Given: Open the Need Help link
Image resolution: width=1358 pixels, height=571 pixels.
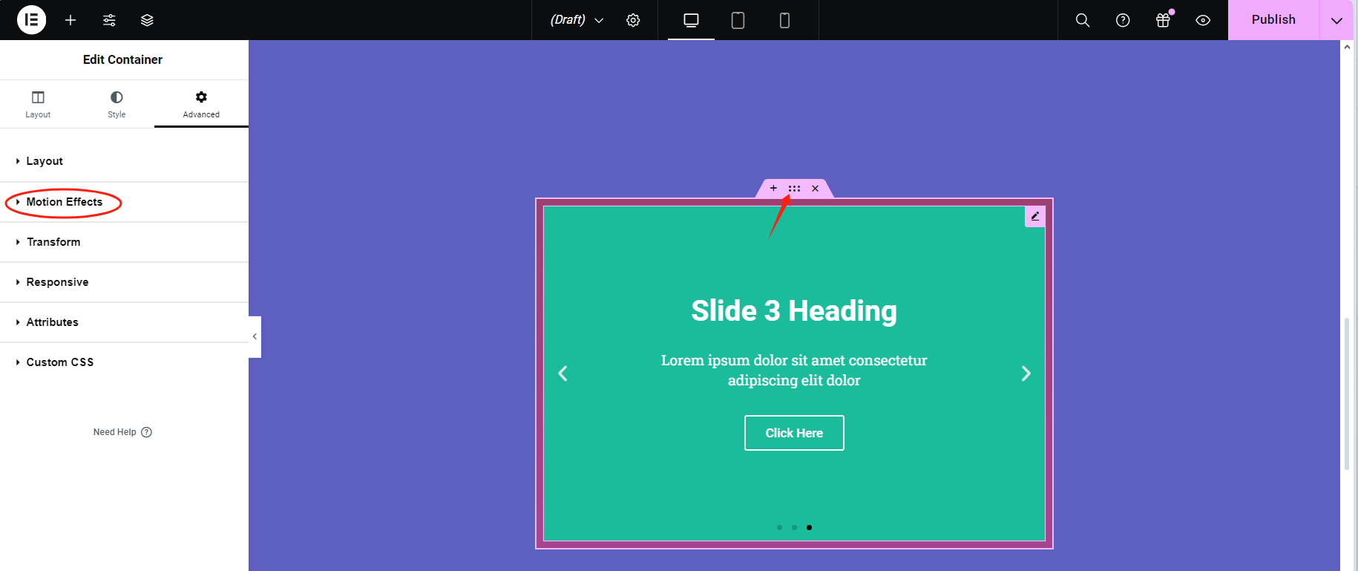Looking at the screenshot, I should pyautogui.click(x=122, y=432).
